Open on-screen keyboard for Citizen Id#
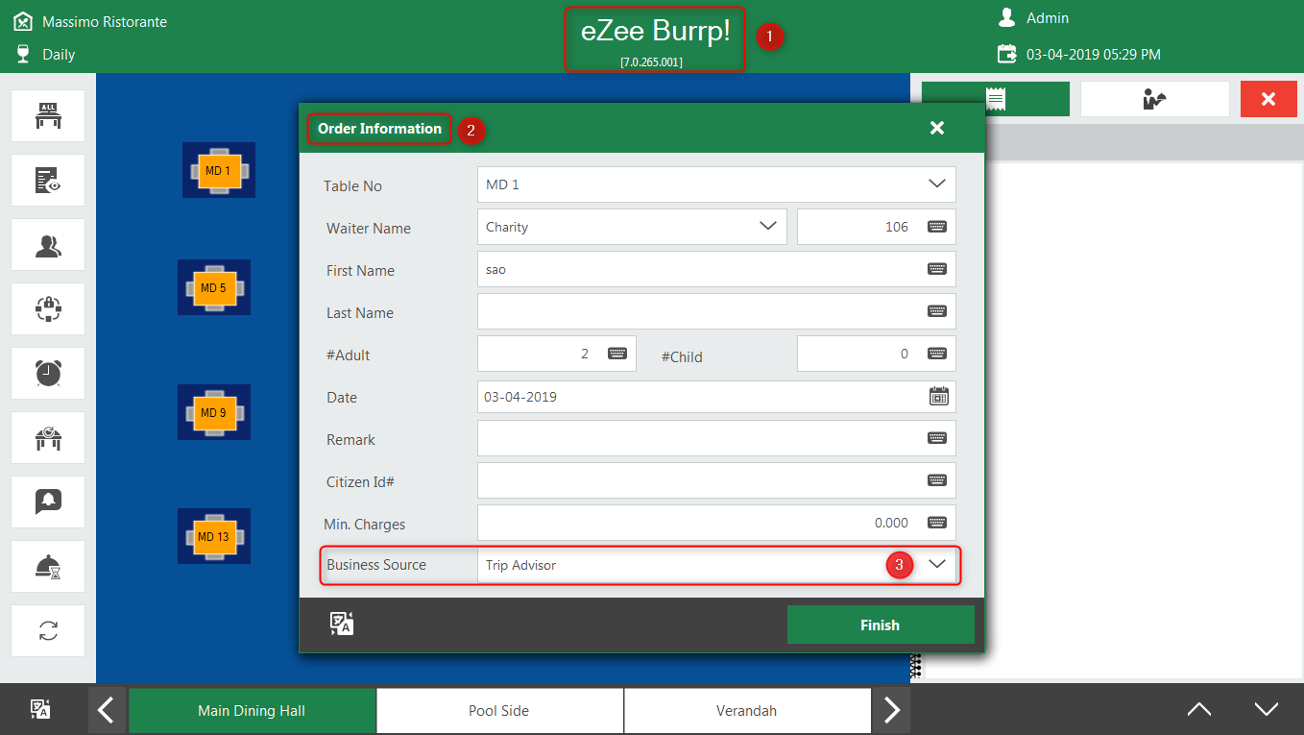Screen dimensions: 1304x735 (x=937, y=480)
